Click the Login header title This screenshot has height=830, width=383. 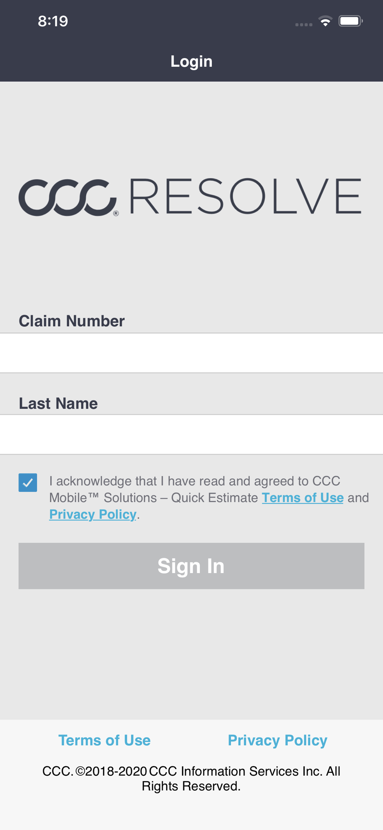pos(191,61)
